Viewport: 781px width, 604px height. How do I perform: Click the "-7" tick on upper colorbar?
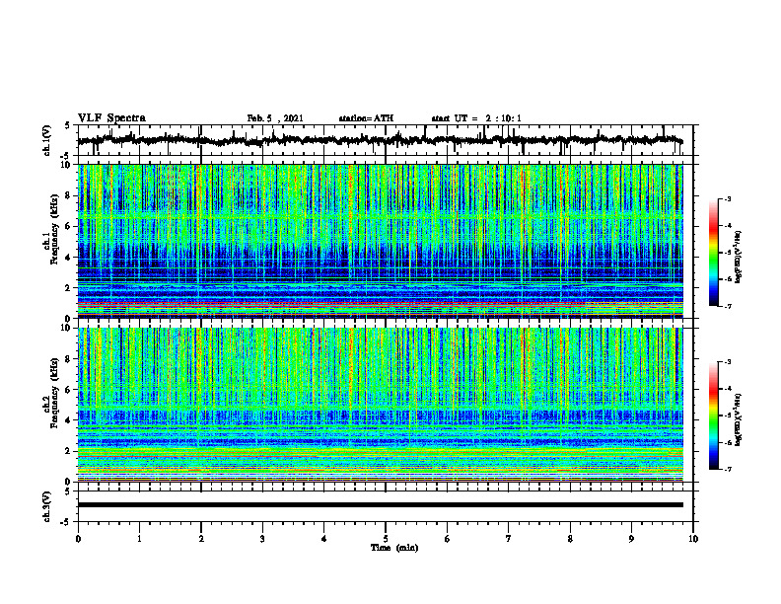(728, 306)
